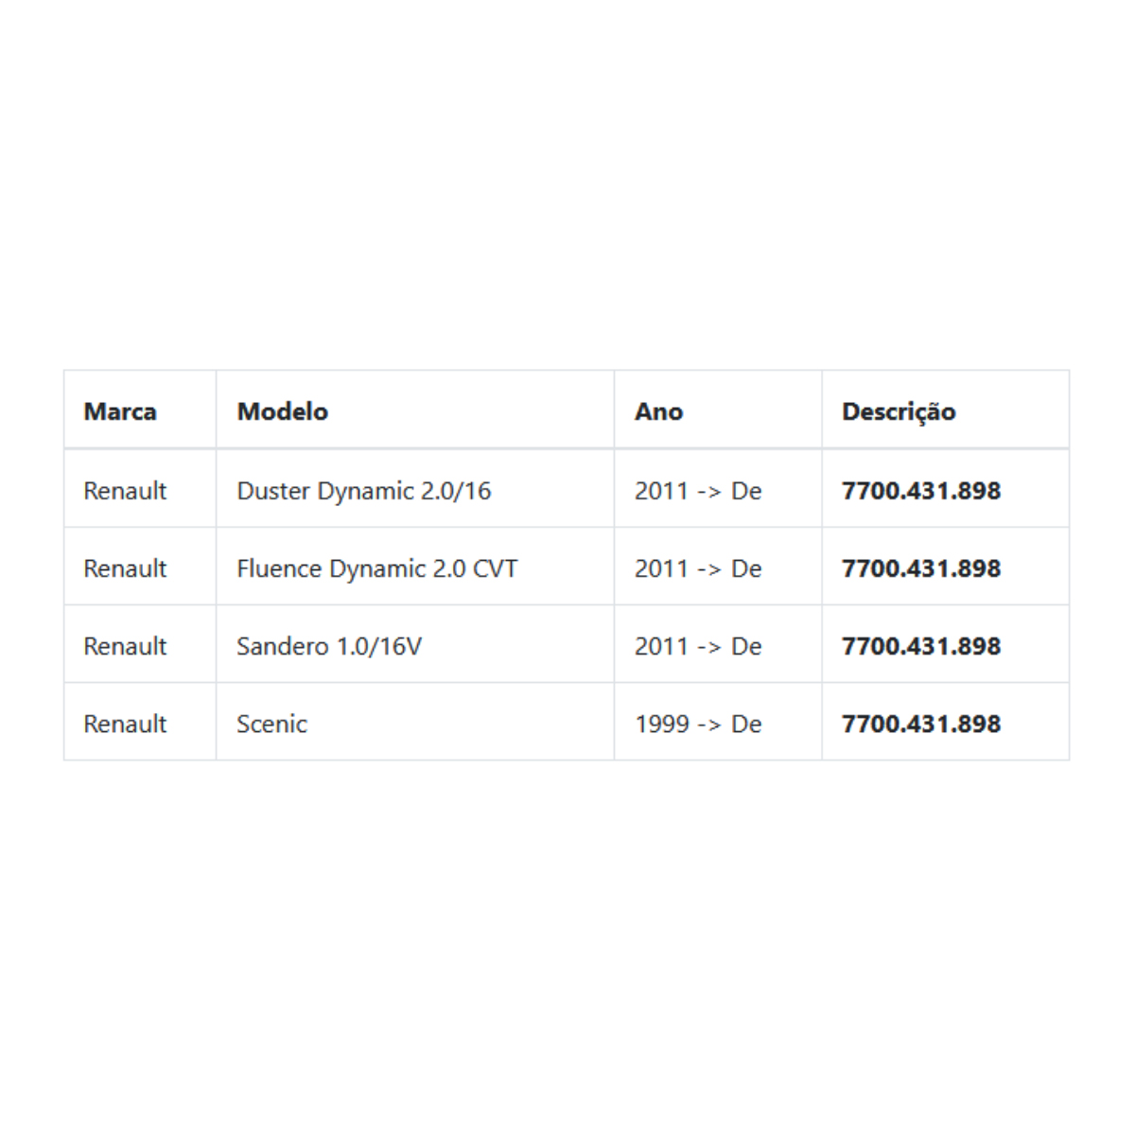The width and height of the screenshot is (1135, 1135).
Task: Select the Sandero 1.0/16V model cell
Action: (x=415, y=645)
